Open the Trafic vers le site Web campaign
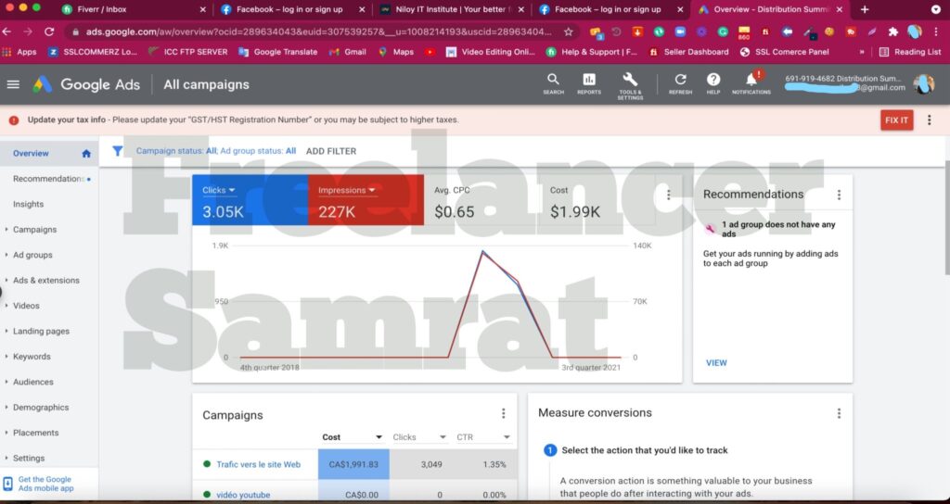Viewport: 950px width, 504px height. (258, 465)
